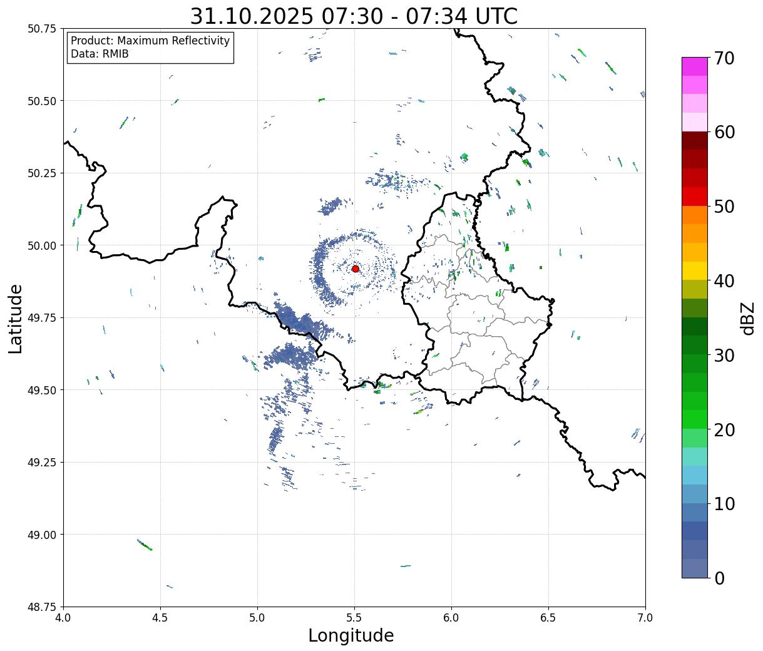The height and width of the screenshot is (651, 763).
Task: Click the colorbar tick label 10
Action: 724,504
